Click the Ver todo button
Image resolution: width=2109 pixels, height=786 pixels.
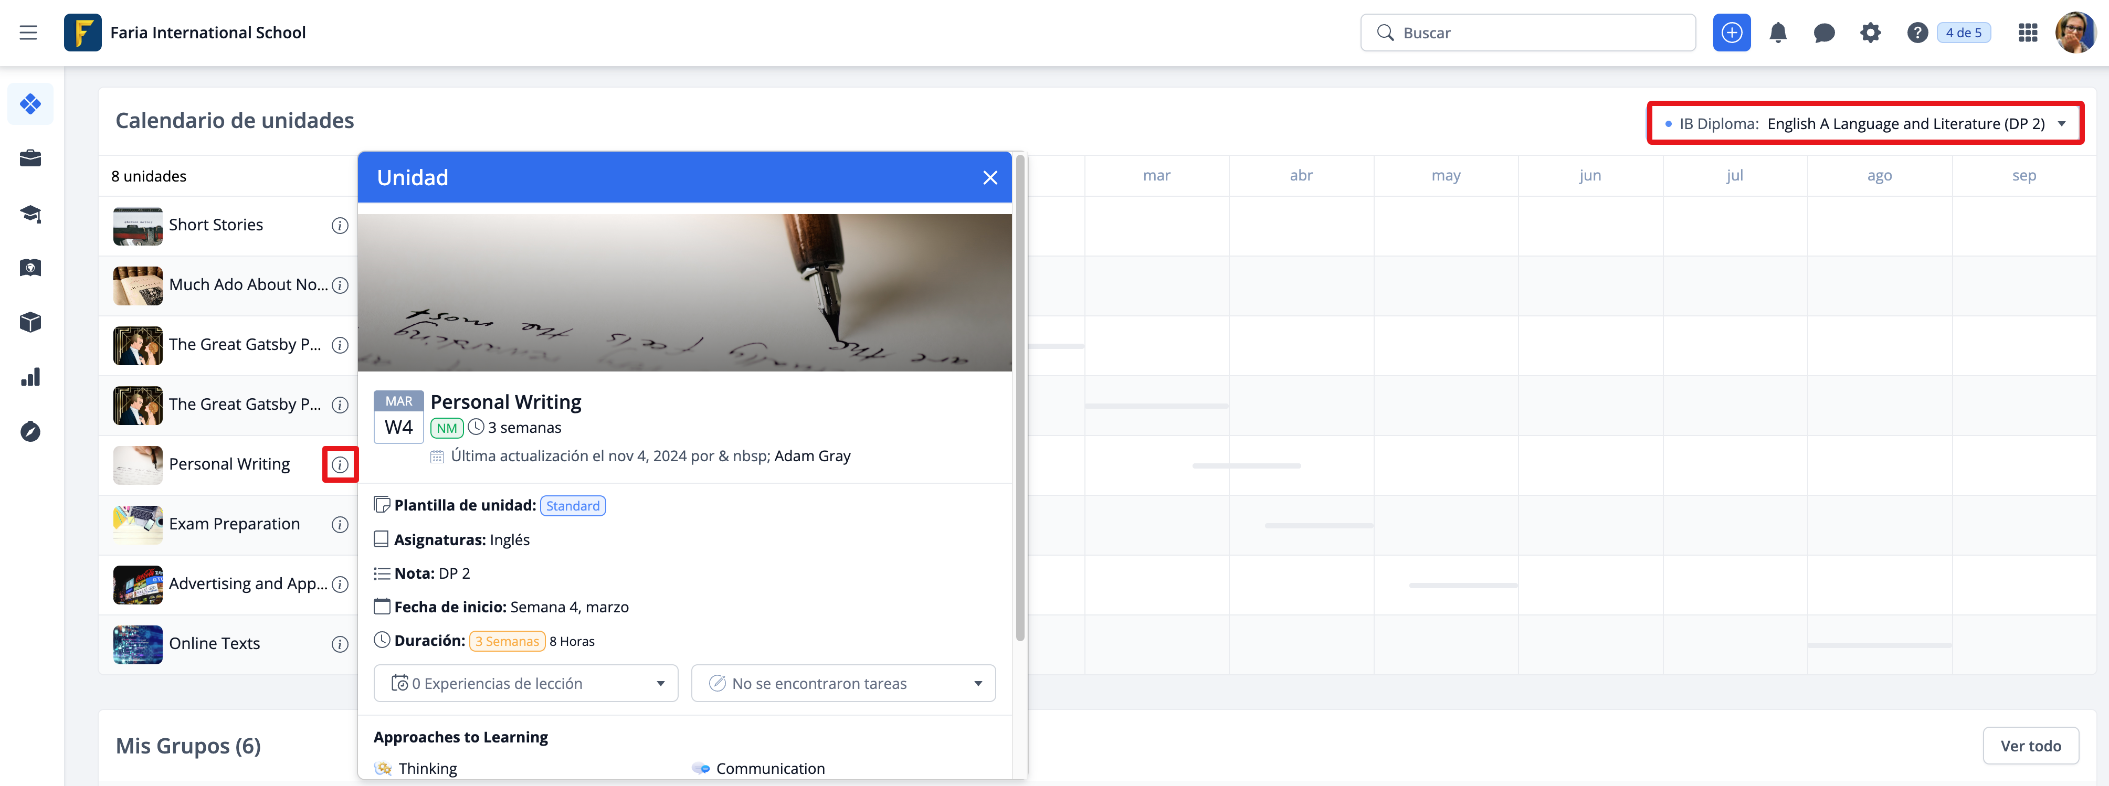click(x=2030, y=746)
